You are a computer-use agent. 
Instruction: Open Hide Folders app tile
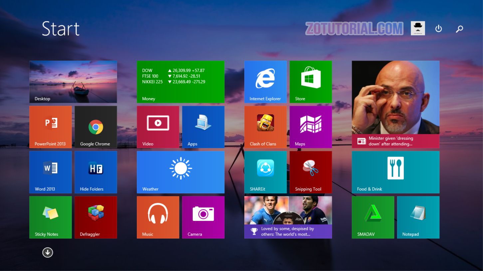[96, 172]
